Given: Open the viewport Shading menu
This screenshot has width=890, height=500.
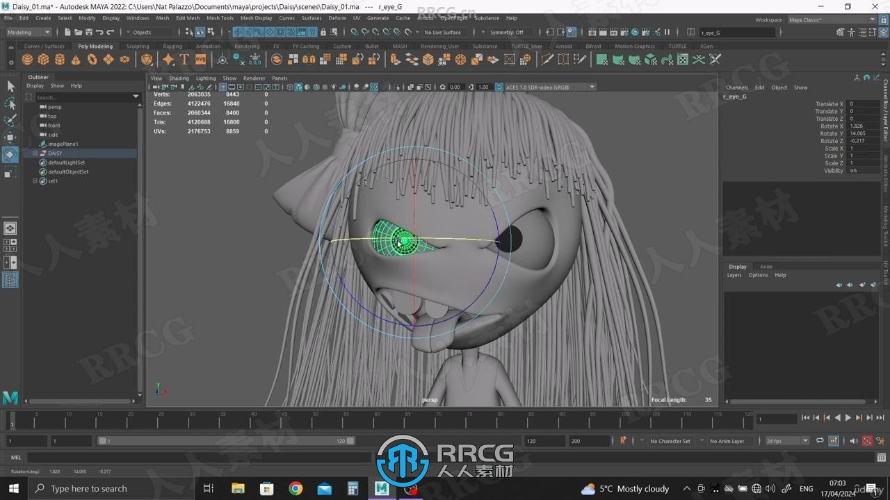Looking at the screenshot, I should pos(179,78).
